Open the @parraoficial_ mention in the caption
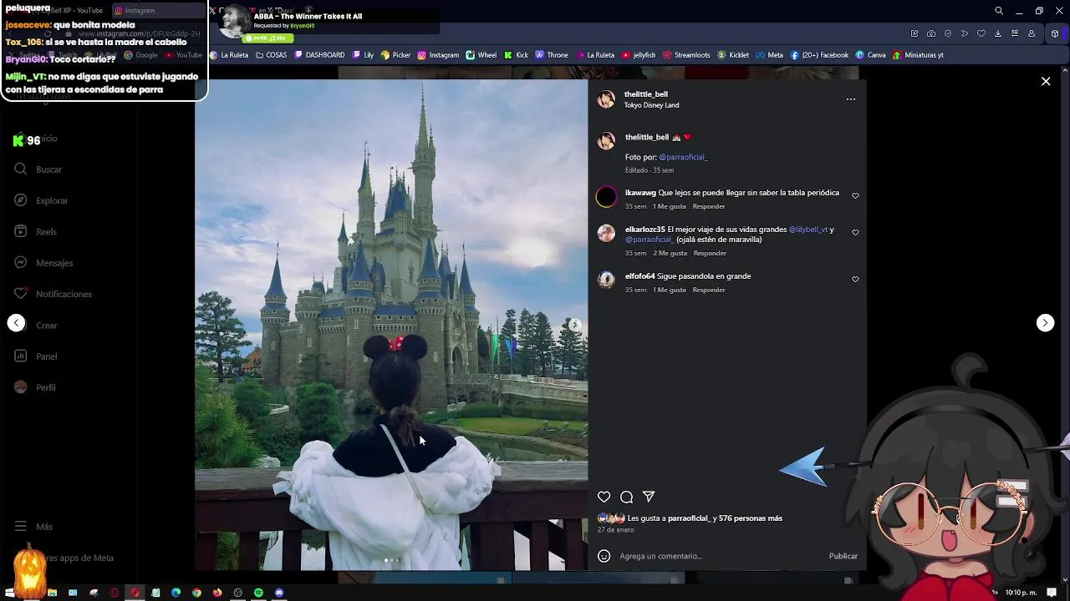Image resolution: width=1070 pixels, height=601 pixels. point(683,157)
